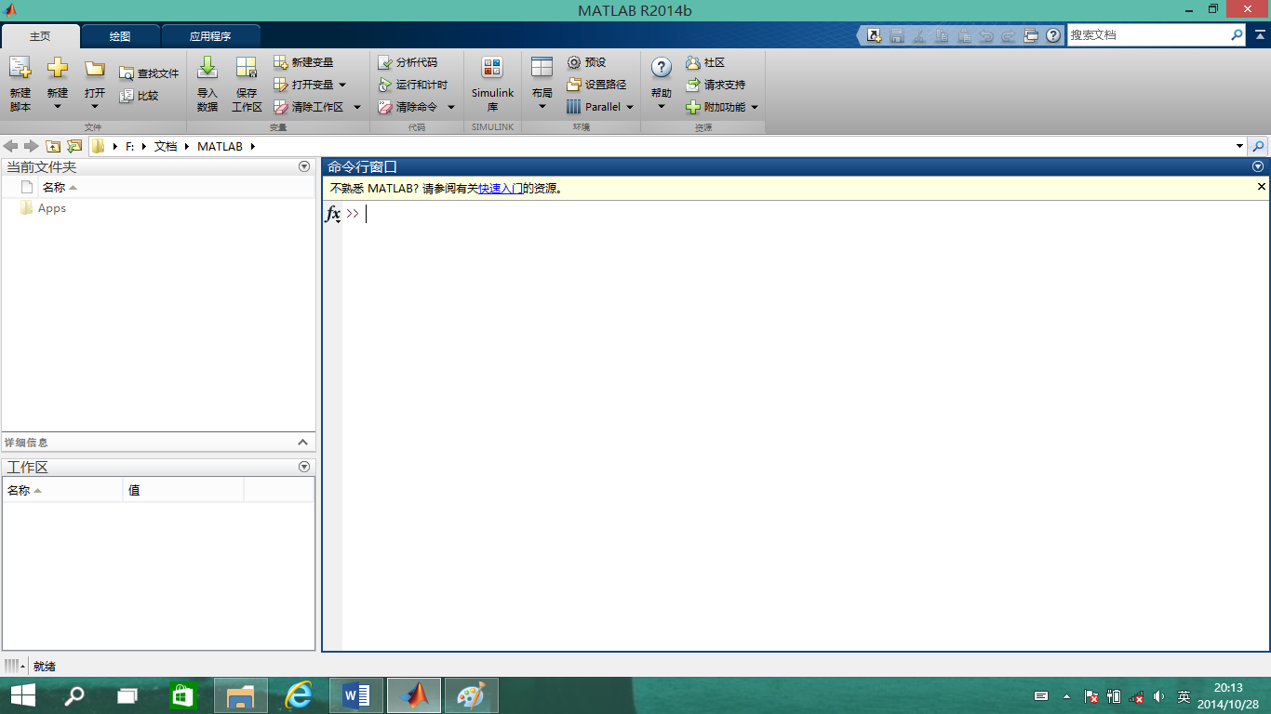Click the 比较 (Compare) icon
This screenshot has width=1271, height=714.
[127, 96]
